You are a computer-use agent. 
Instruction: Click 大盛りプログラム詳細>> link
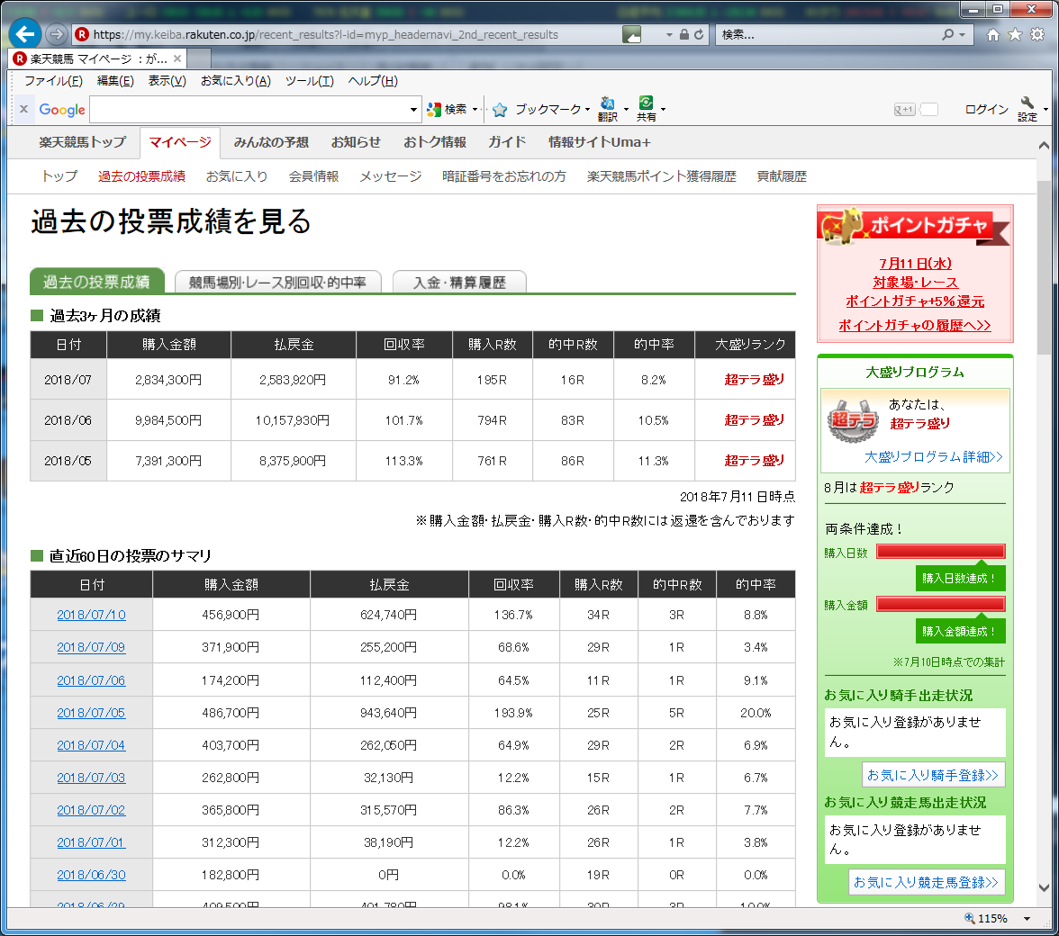tap(933, 457)
